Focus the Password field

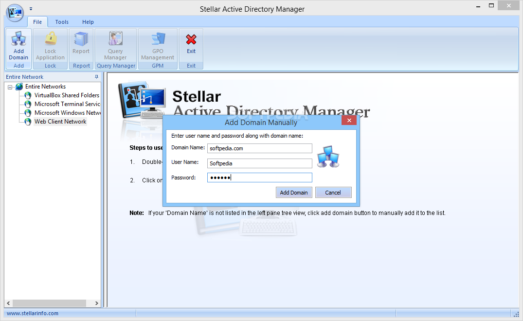pyautogui.click(x=259, y=178)
